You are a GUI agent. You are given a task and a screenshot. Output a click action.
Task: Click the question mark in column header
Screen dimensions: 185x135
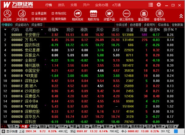click(176, 30)
